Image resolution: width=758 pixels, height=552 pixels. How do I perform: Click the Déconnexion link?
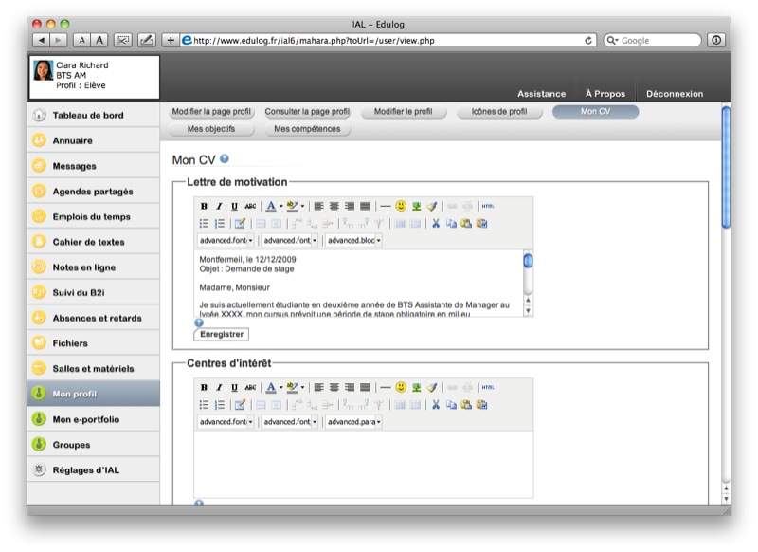675,94
